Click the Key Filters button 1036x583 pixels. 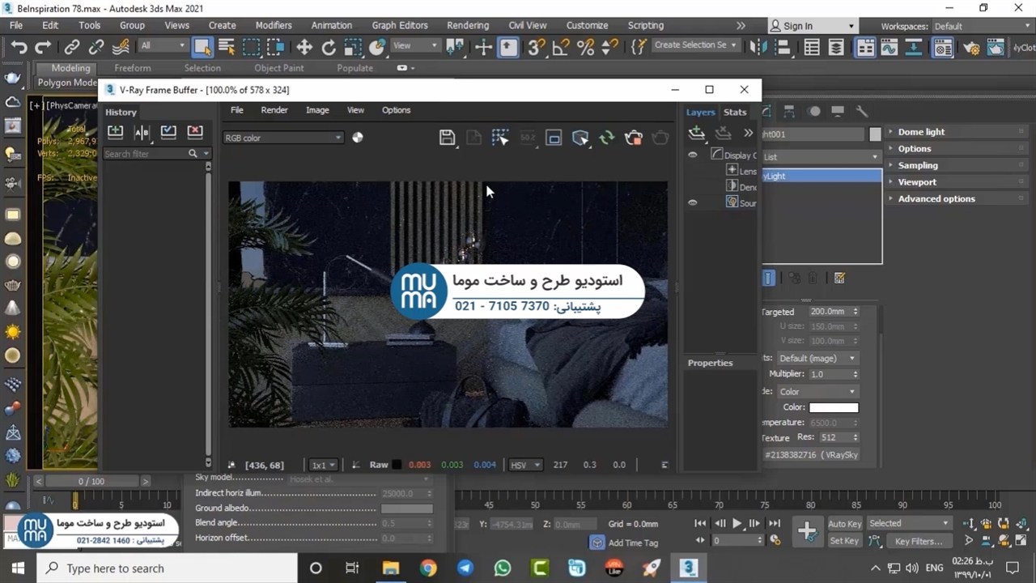918,541
